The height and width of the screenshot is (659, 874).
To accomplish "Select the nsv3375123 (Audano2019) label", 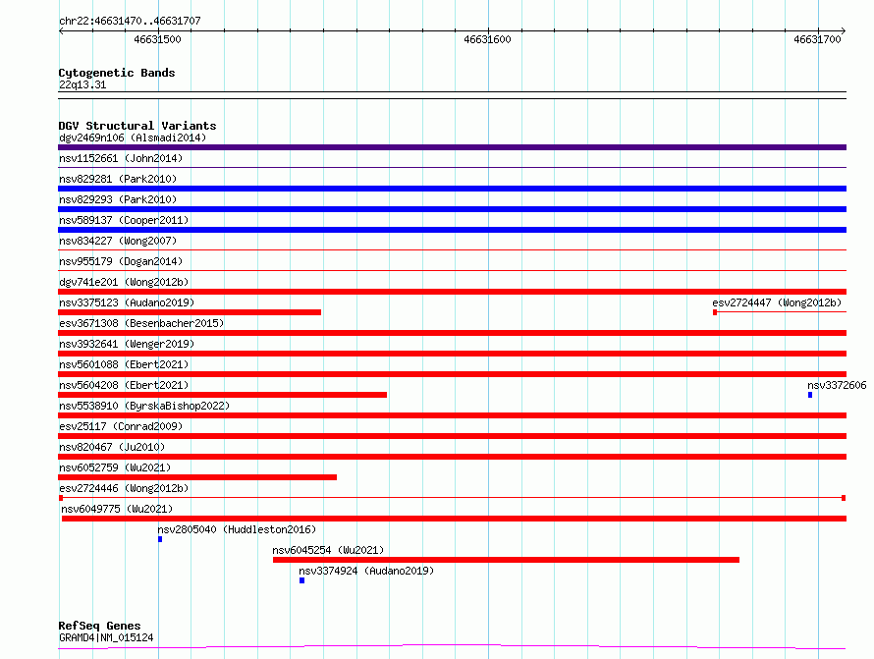I will coord(127,302).
